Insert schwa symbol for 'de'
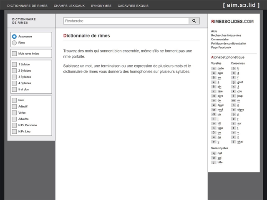Screen dimensions: 267x200 [x=214, y=100]
